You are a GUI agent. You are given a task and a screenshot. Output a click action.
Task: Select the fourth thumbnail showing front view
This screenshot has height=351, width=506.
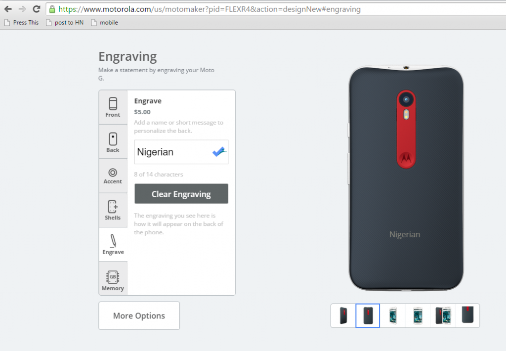[x=418, y=315]
